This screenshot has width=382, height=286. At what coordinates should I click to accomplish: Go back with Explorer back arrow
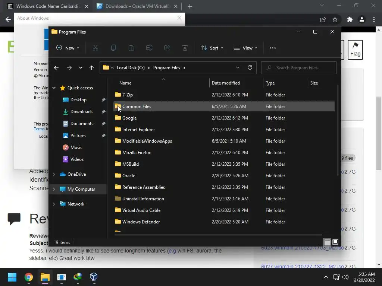click(x=56, y=68)
